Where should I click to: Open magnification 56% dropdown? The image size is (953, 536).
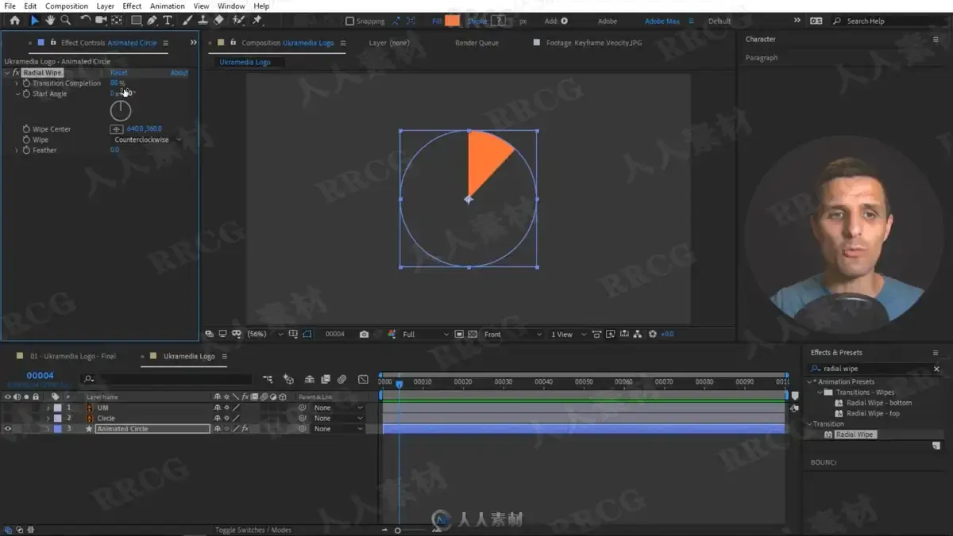tap(265, 335)
